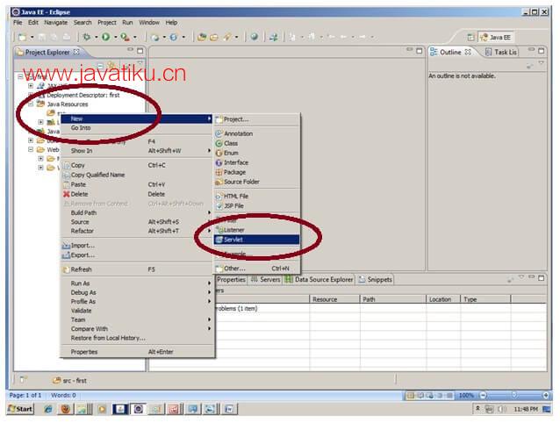The height and width of the screenshot is (423, 560).
Task: Open Internet Explorer from the taskbar
Action: 47,409
